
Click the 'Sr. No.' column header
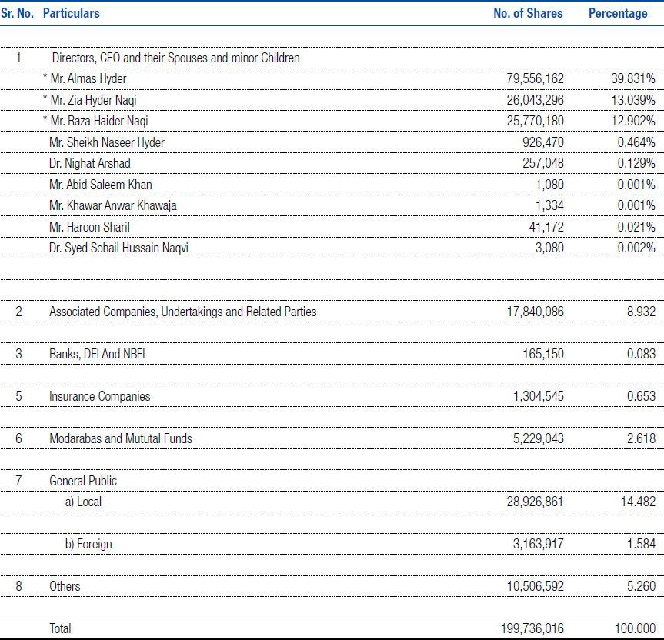point(17,13)
